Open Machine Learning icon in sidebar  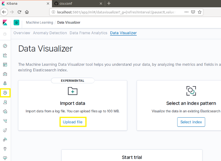[x=5, y=93]
